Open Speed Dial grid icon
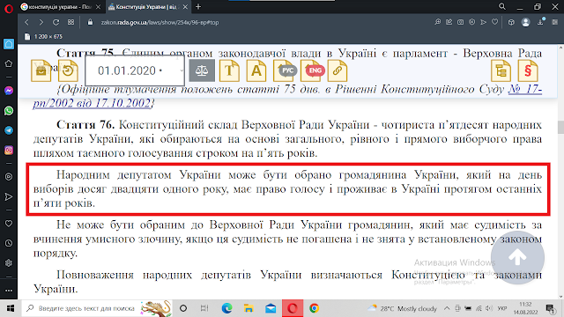564x317 pixels. pos(70,22)
